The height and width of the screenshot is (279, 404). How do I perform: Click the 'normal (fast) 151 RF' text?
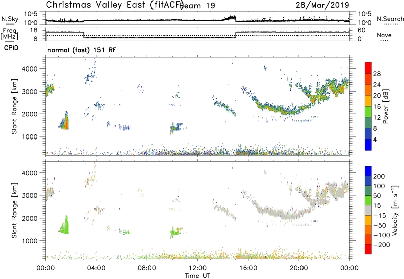coord(82,50)
